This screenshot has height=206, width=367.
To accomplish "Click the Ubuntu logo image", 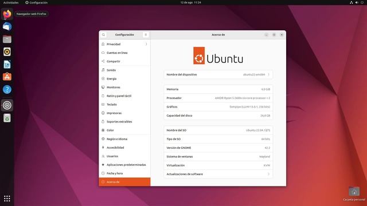I will (x=218, y=56).
